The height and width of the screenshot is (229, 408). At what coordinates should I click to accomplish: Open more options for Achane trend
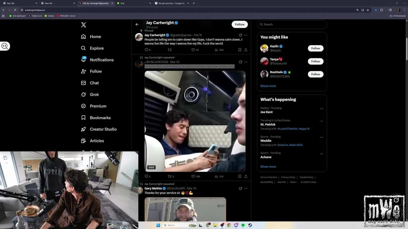pos(321,154)
